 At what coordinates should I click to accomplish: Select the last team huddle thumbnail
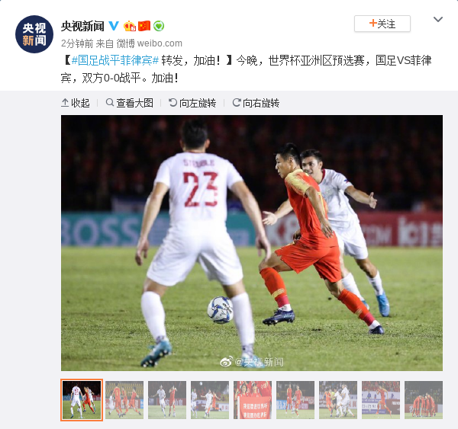(424, 400)
